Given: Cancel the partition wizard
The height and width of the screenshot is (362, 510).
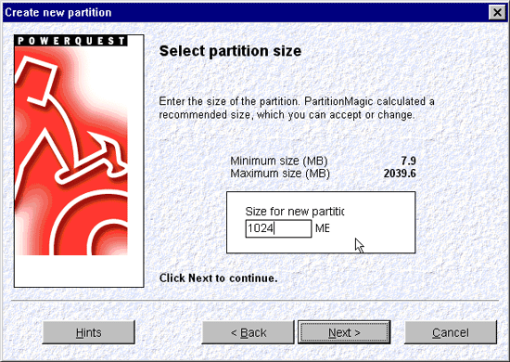Looking at the screenshot, I should (x=451, y=332).
